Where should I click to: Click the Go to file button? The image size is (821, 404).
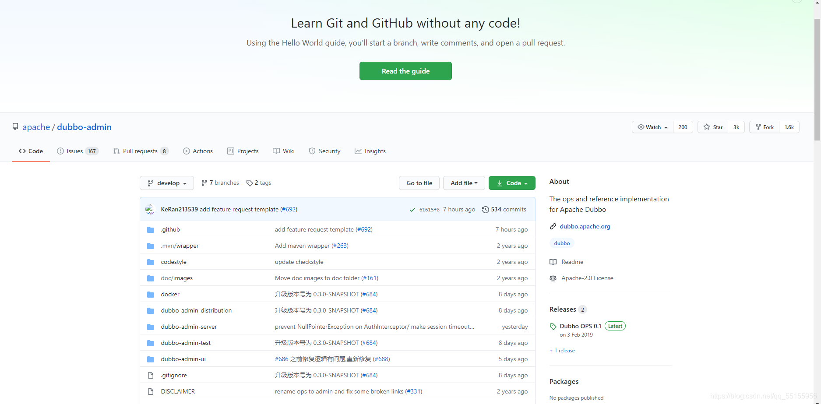419,183
